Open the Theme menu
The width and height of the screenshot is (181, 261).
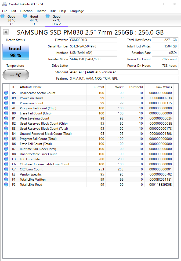(41, 11)
